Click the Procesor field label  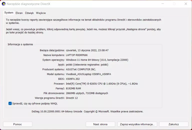(x=59, y=84)
